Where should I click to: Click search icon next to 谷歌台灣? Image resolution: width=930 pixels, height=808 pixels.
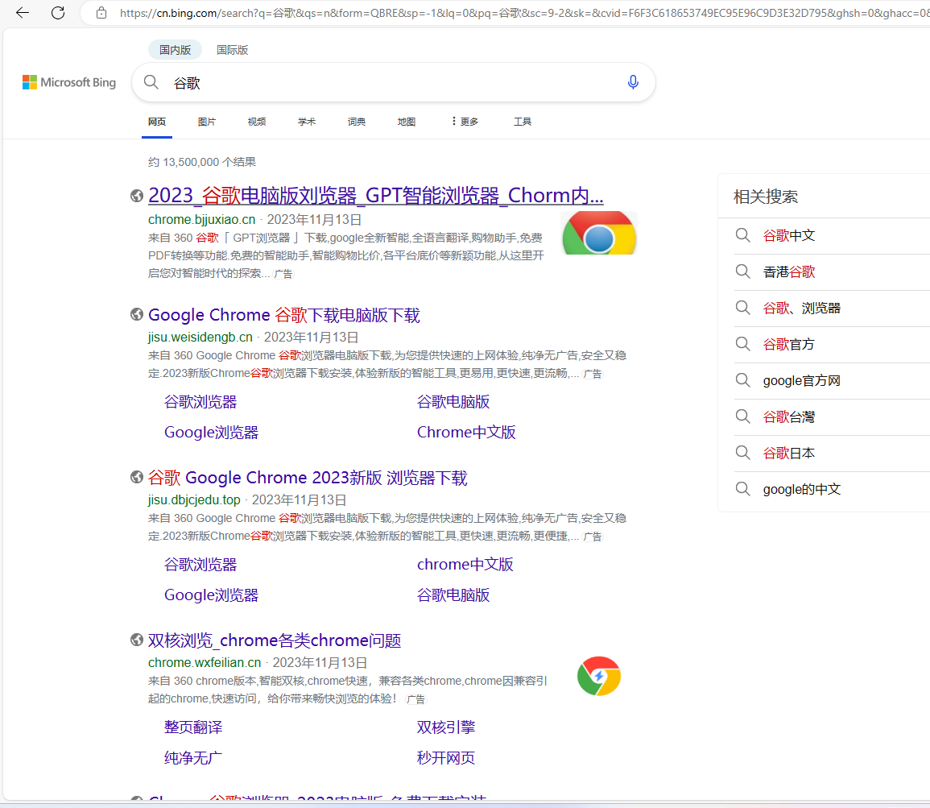pyautogui.click(x=742, y=416)
